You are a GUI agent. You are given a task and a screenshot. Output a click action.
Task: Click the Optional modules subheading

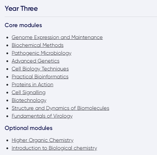[x=29, y=128]
